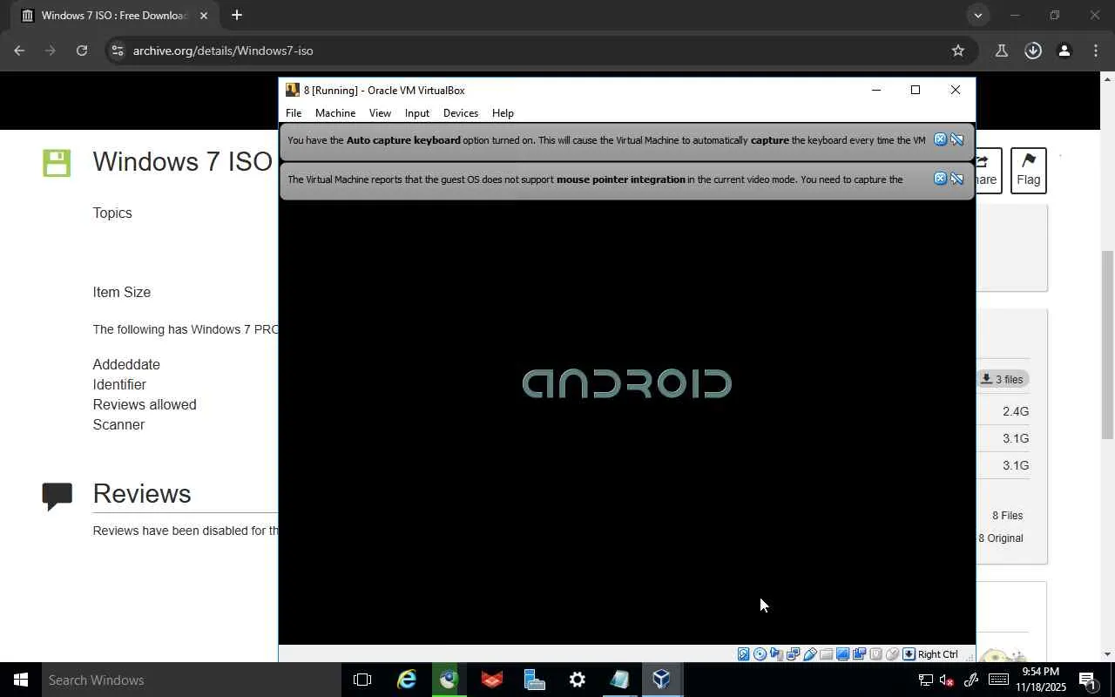1115x697 pixels.
Task: Open the Machine menu in VirtualBox
Action: coord(335,113)
